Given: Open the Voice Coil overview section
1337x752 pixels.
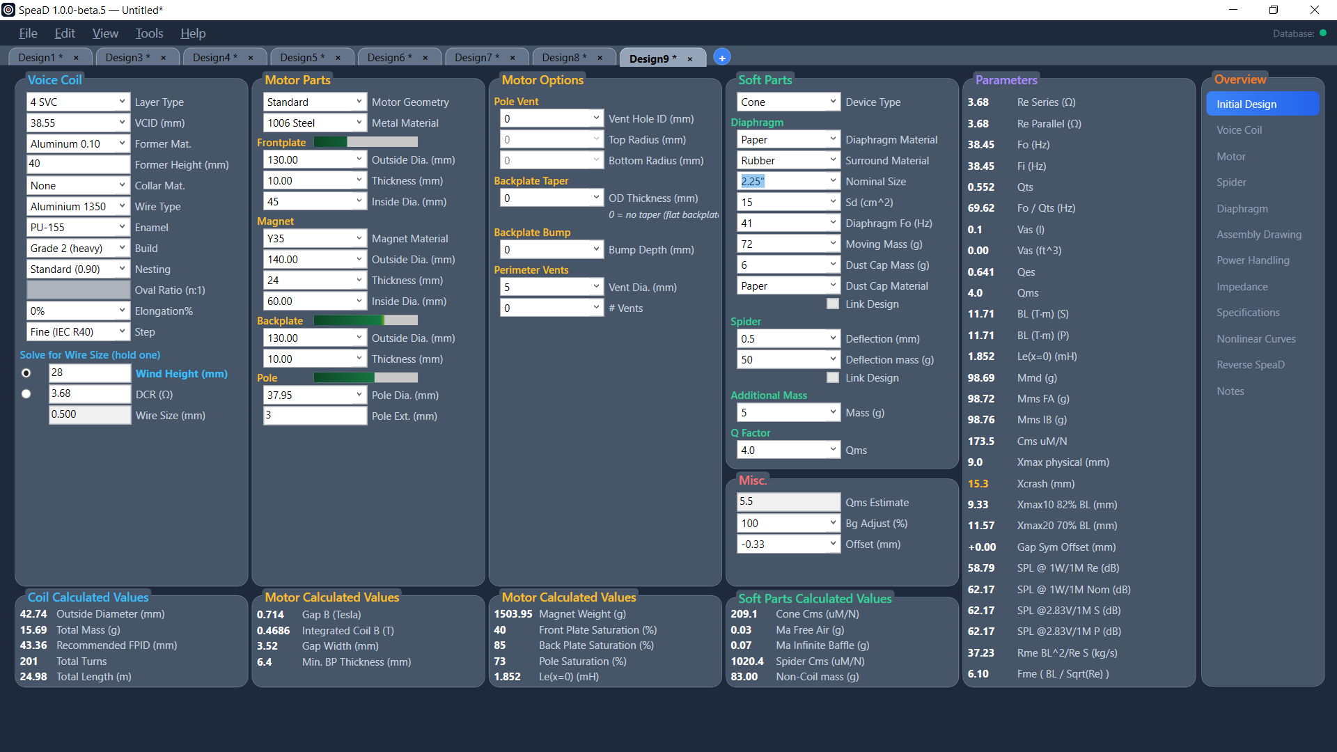Looking at the screenshot, I should [1239, 130].
